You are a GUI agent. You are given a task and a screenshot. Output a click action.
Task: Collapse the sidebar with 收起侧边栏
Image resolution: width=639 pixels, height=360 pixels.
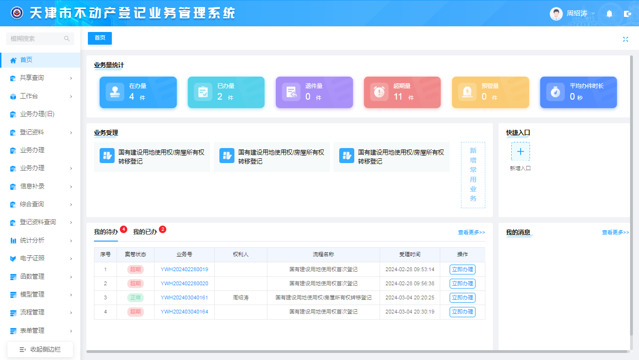(x=40, y=349)
